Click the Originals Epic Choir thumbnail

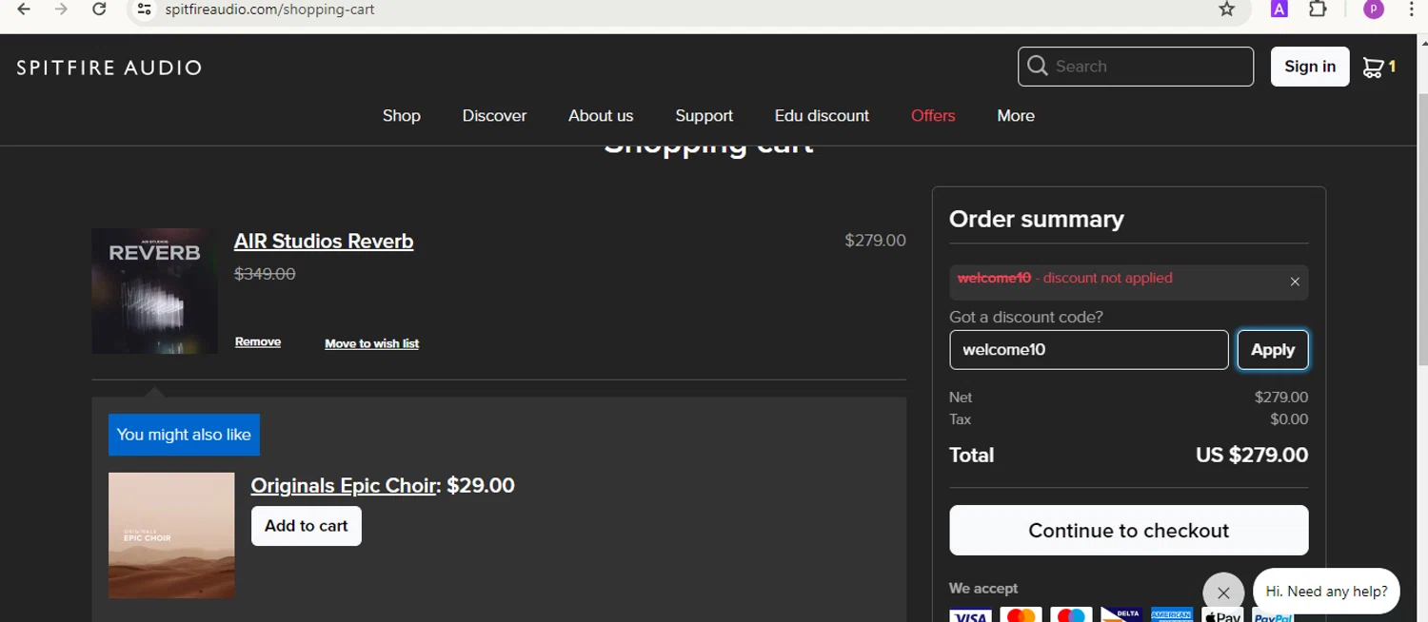tap(171, 535)
